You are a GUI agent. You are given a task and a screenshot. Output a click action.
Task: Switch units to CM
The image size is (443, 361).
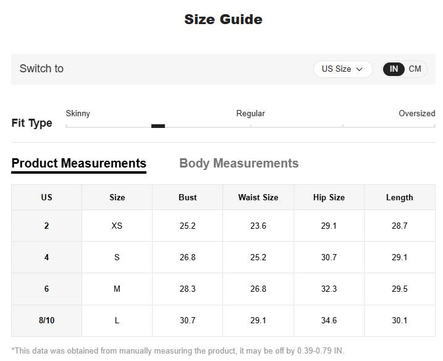click(415, 69)
